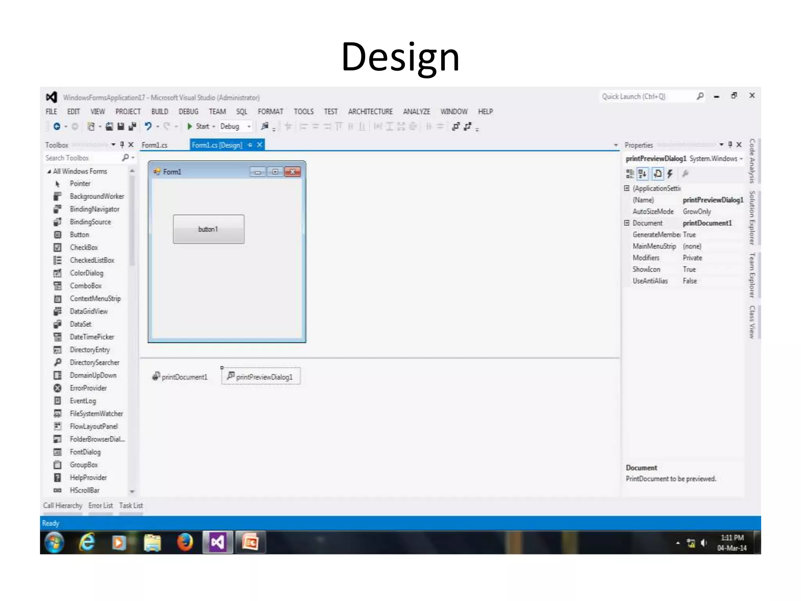The width and height of the screenshot is (801, 601).
Task: Open Firefox from the taskbar
Action: point(185,543)
